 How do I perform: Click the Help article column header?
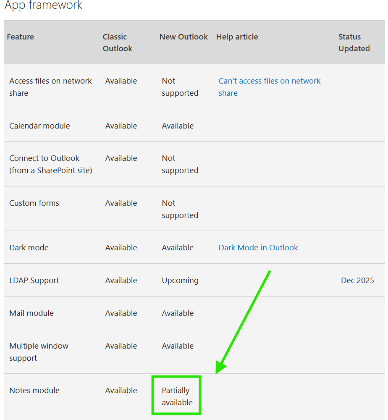click(237, 37)
